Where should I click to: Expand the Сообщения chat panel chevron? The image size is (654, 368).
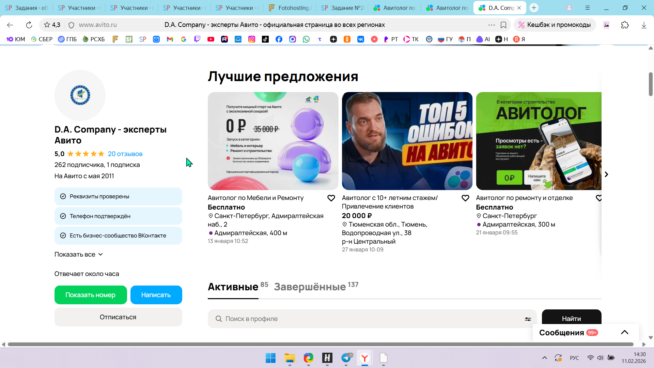click(x=624, y=332)
